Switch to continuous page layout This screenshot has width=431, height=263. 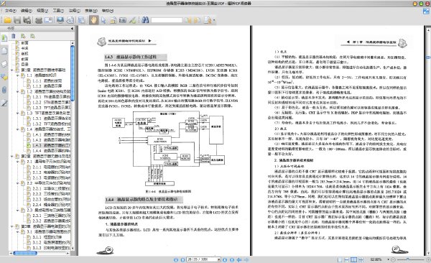[x=347, y=259]
